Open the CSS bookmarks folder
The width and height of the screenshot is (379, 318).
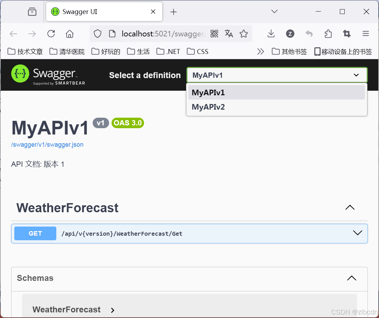198,51
